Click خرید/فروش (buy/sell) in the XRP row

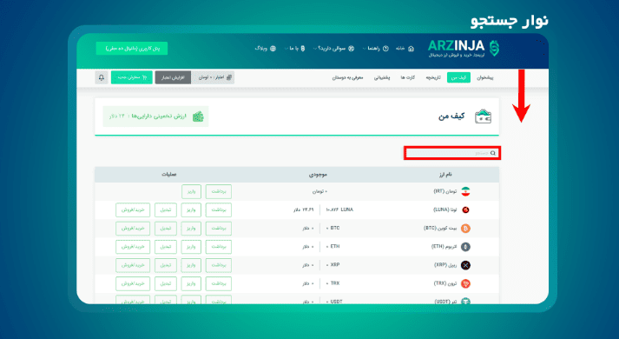pyautogui.click(x=133, y=265)
